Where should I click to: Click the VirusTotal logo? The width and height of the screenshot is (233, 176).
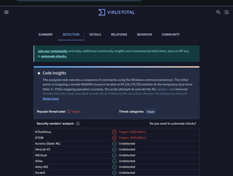(116, 12)
